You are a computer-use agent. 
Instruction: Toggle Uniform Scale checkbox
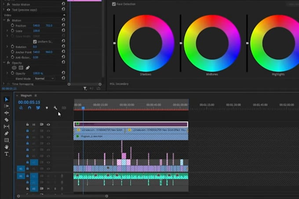35,42
